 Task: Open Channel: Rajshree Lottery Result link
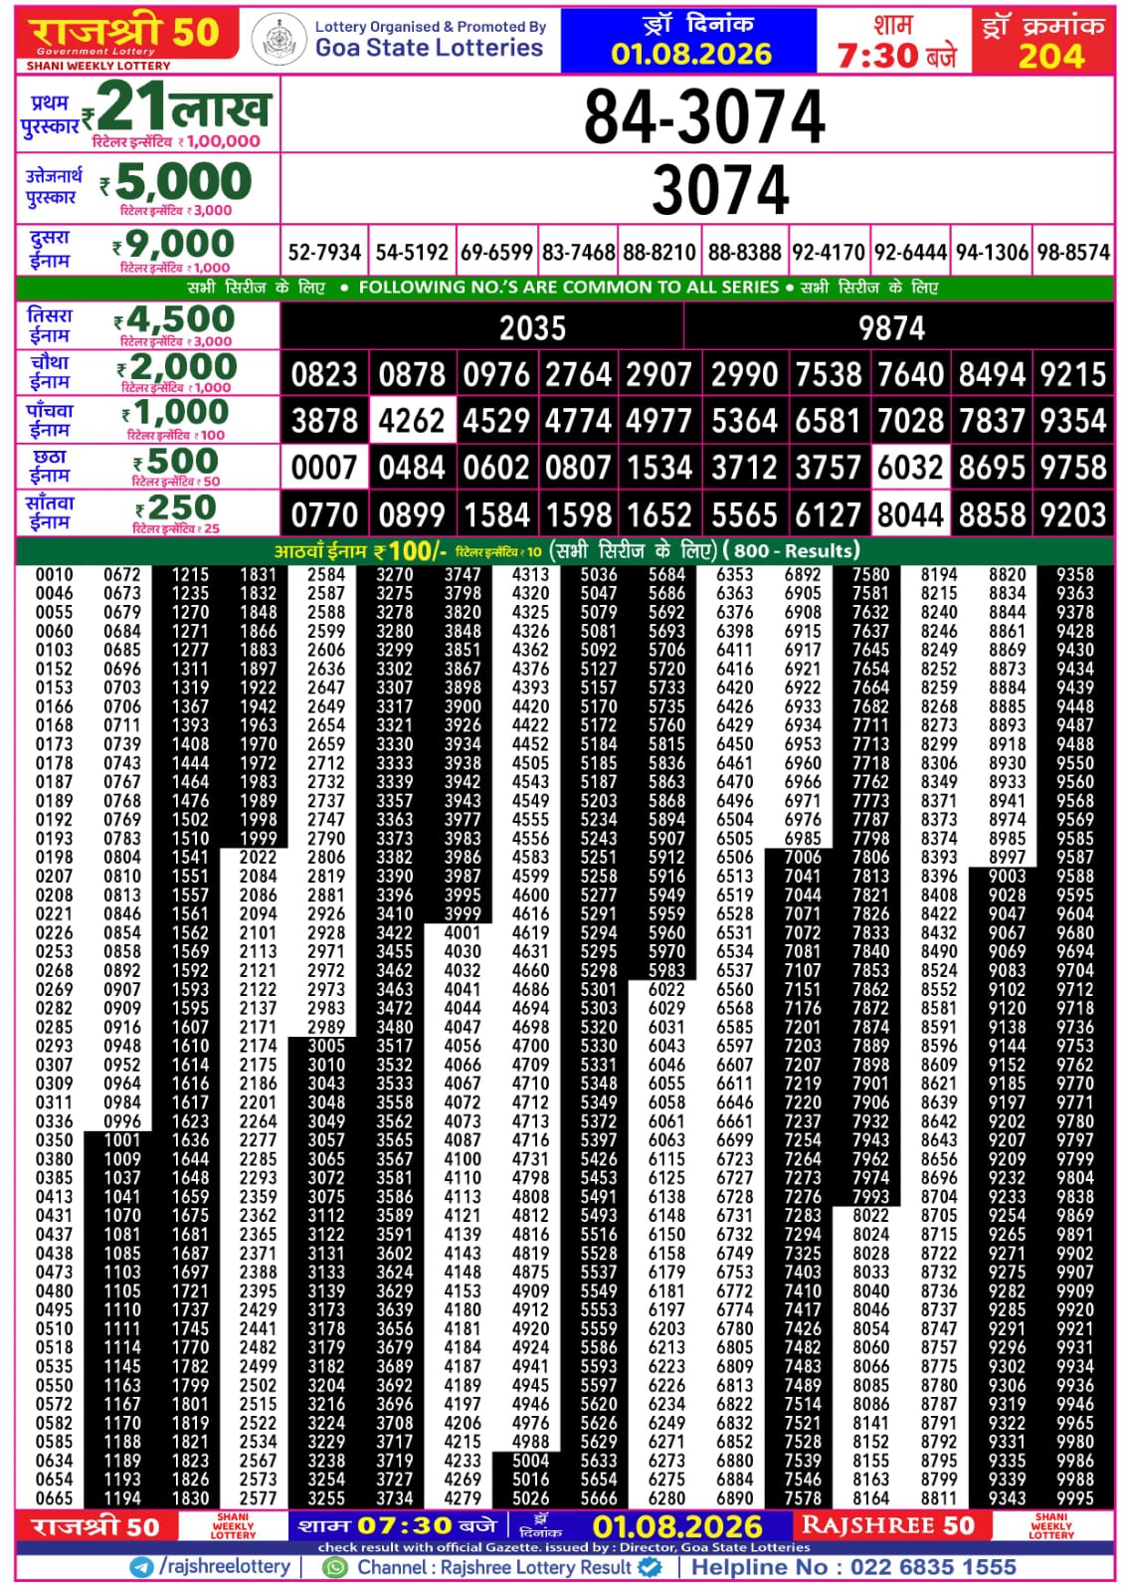[x=494, y=1567]
